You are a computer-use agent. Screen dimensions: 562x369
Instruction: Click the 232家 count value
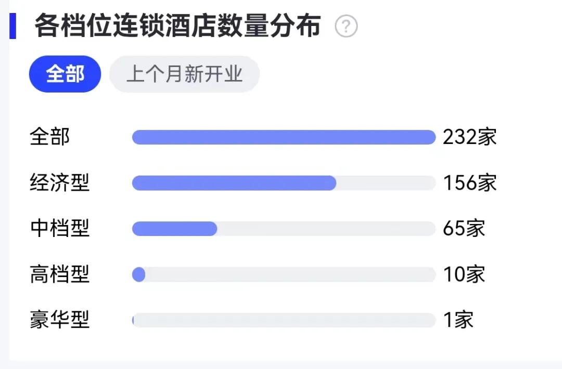[x=469, y=137]
